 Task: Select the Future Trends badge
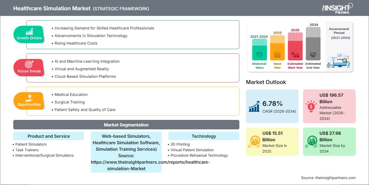(29, 67)
